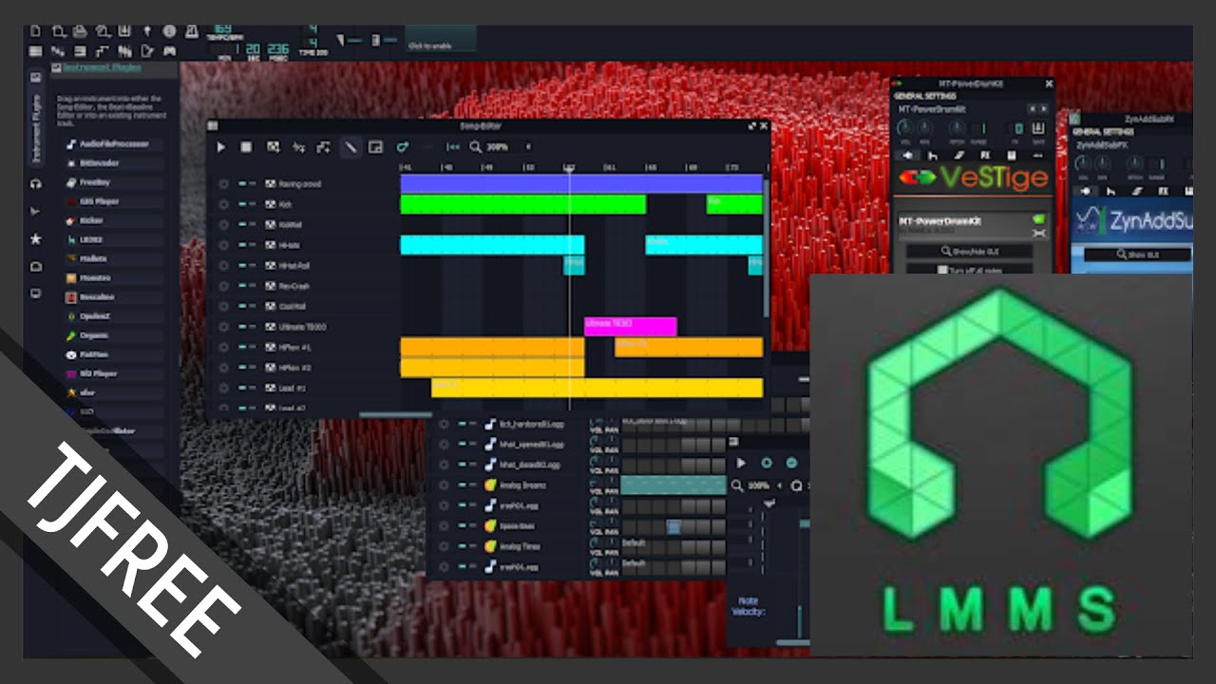Image resolution: width=1216 pixels, height=684 pixels.
Task: Open the Controller Rack gamepad icon
Action: click(x=169, y=50)
